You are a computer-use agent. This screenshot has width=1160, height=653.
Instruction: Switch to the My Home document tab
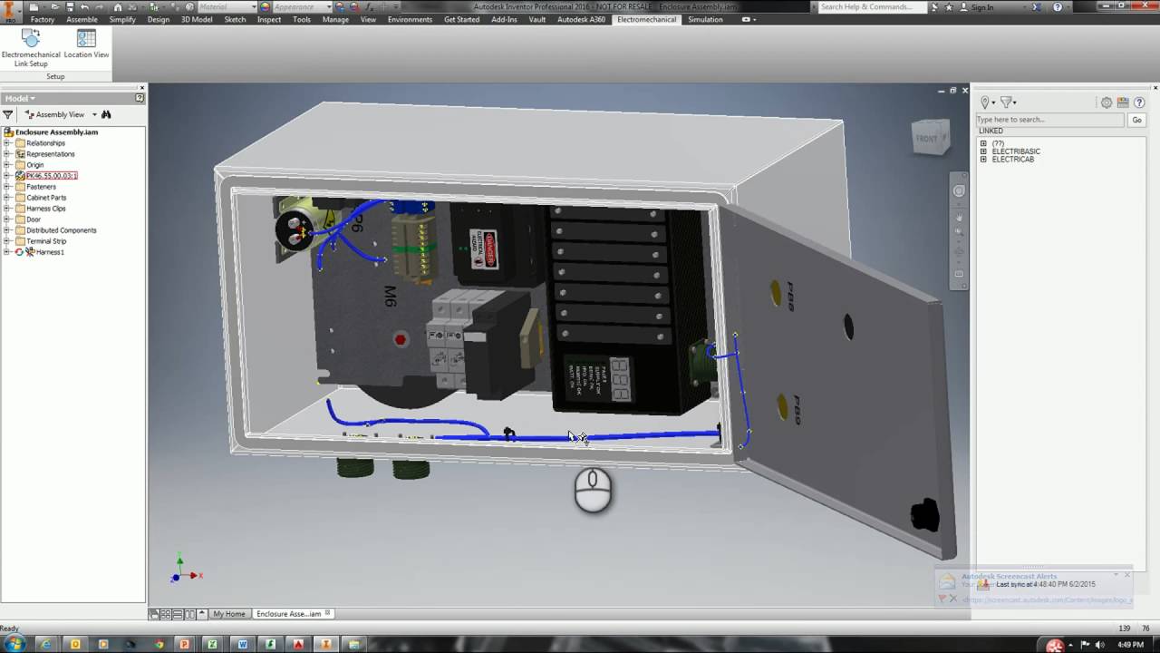pyautogui.click(x=228, y=614)
